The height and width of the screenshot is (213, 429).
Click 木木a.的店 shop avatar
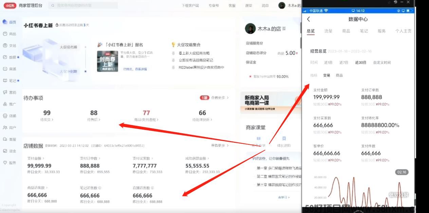pos(250,29)
